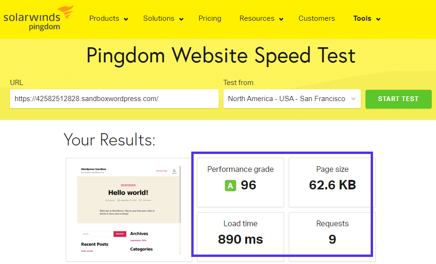Select the Performance grade result card
436x264 pixels.
click(x=240, y=182)
